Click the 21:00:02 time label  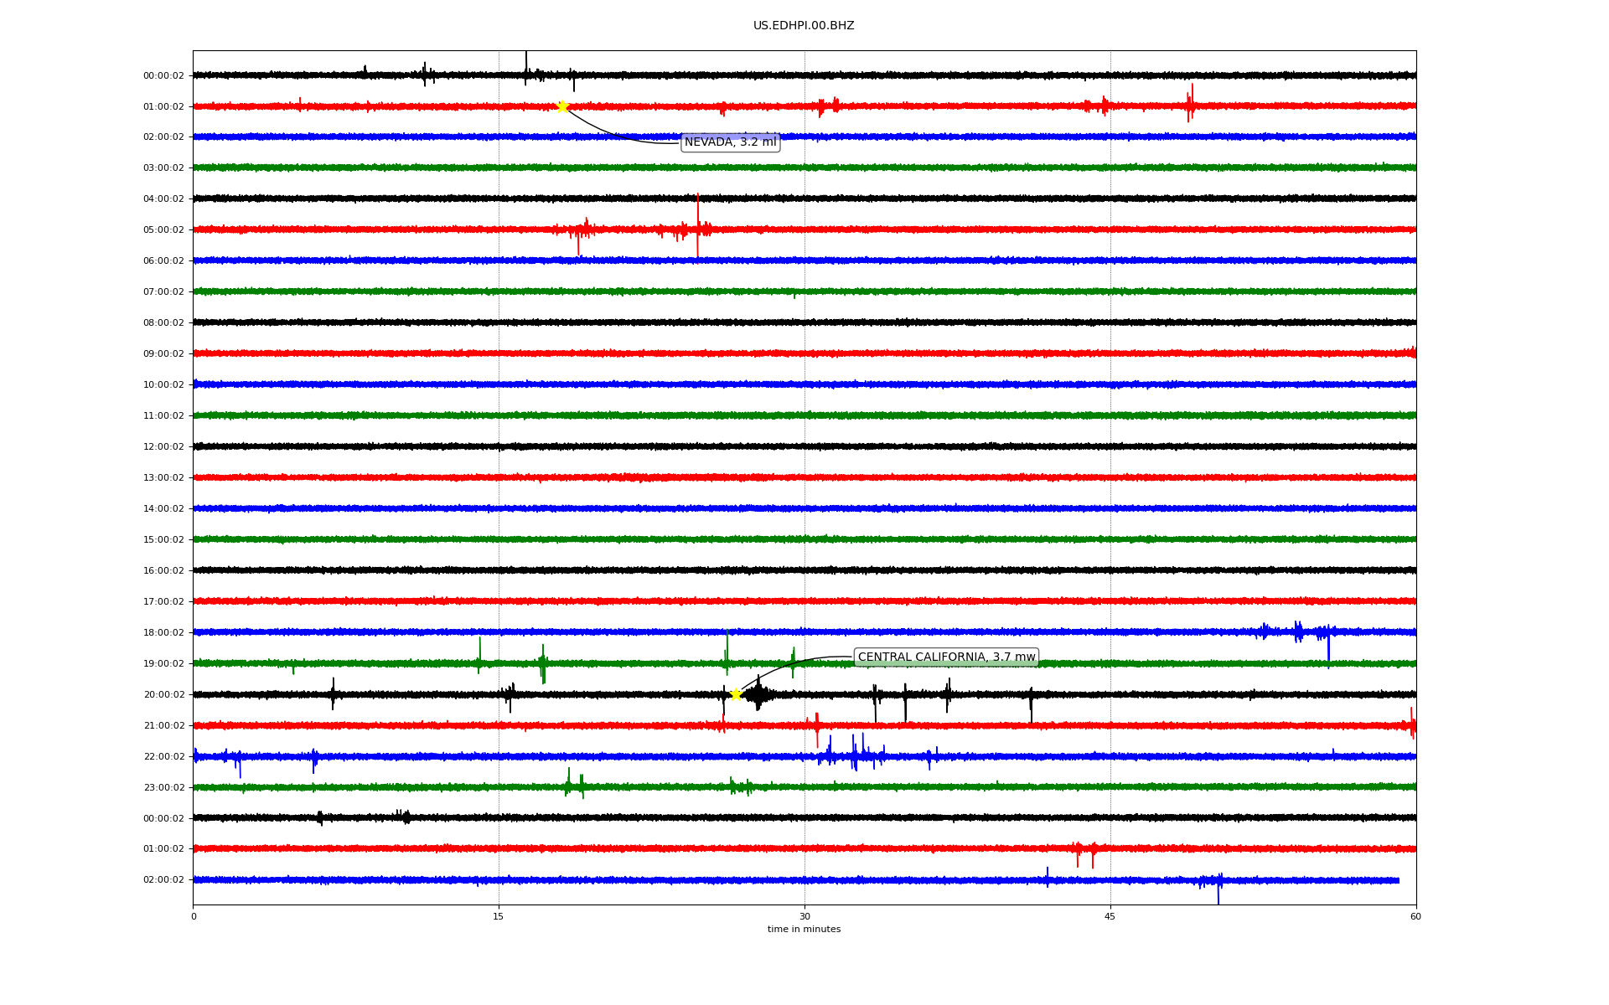(163, 726)
